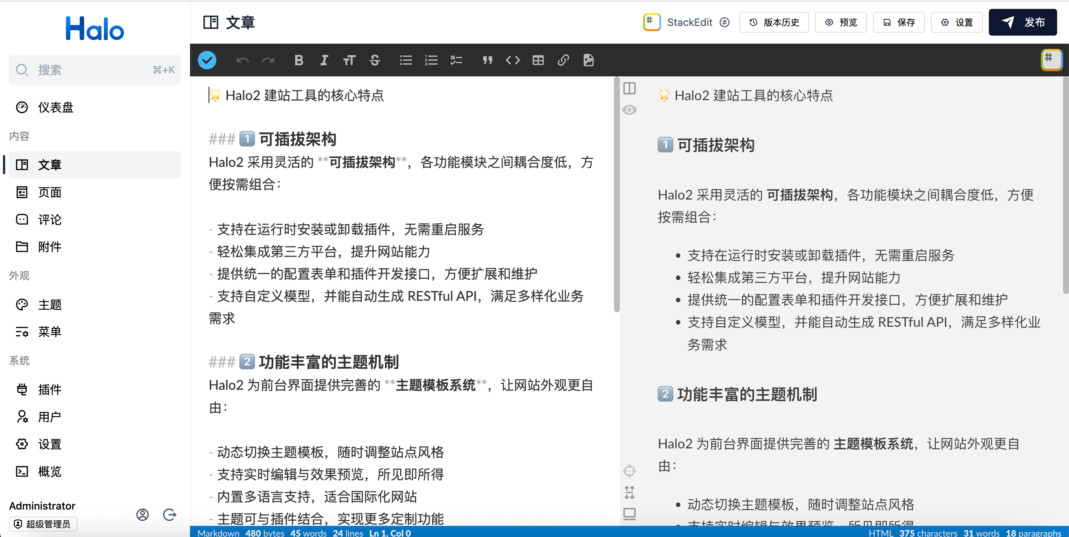This screenshot has height=537, width=1069.
Task: Insert a hyperlink
Action: coord(563,60)
